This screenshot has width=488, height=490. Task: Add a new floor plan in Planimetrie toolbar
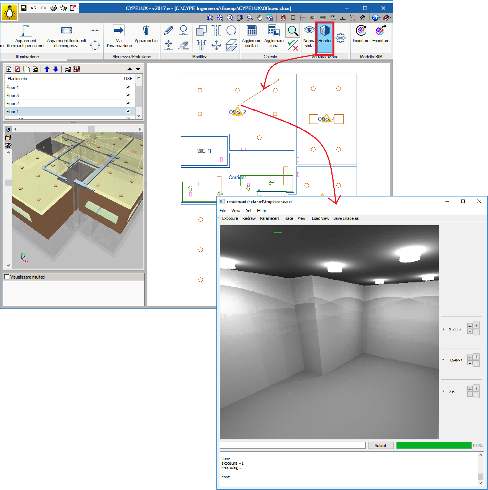pyautogui.click(x=9, y=69)
